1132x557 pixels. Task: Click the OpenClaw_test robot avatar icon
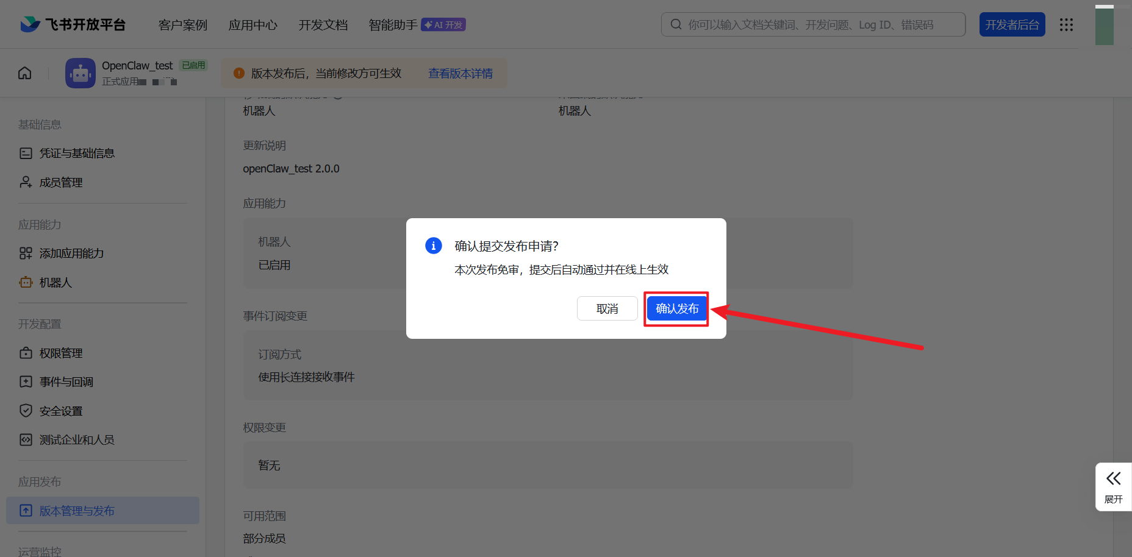coord(80,73)
